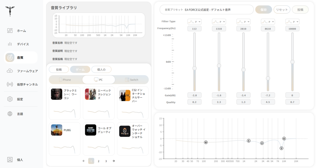Screen dimensions: 316x168
Task: Open filter type dropdown for 8610 Hz band
Action: point(268,22)
